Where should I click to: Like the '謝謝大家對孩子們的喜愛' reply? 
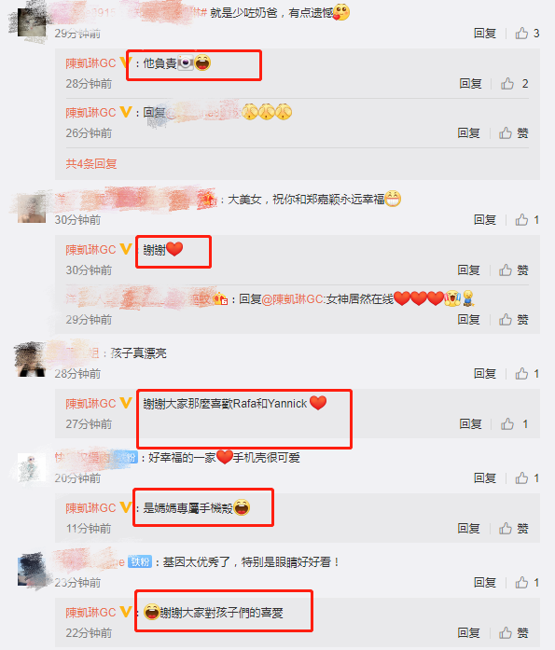(514, 632)
